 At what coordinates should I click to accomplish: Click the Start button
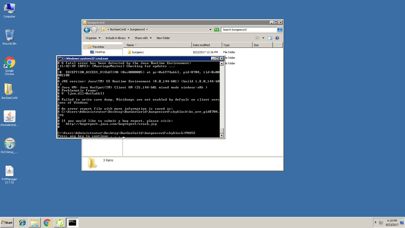point(7,223)
